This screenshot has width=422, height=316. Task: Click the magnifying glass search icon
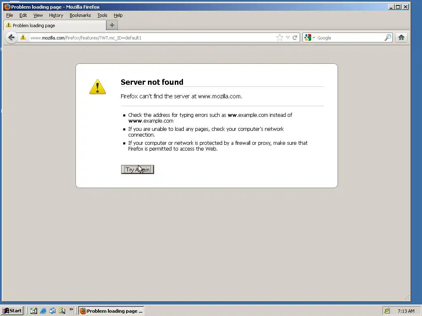388,37
